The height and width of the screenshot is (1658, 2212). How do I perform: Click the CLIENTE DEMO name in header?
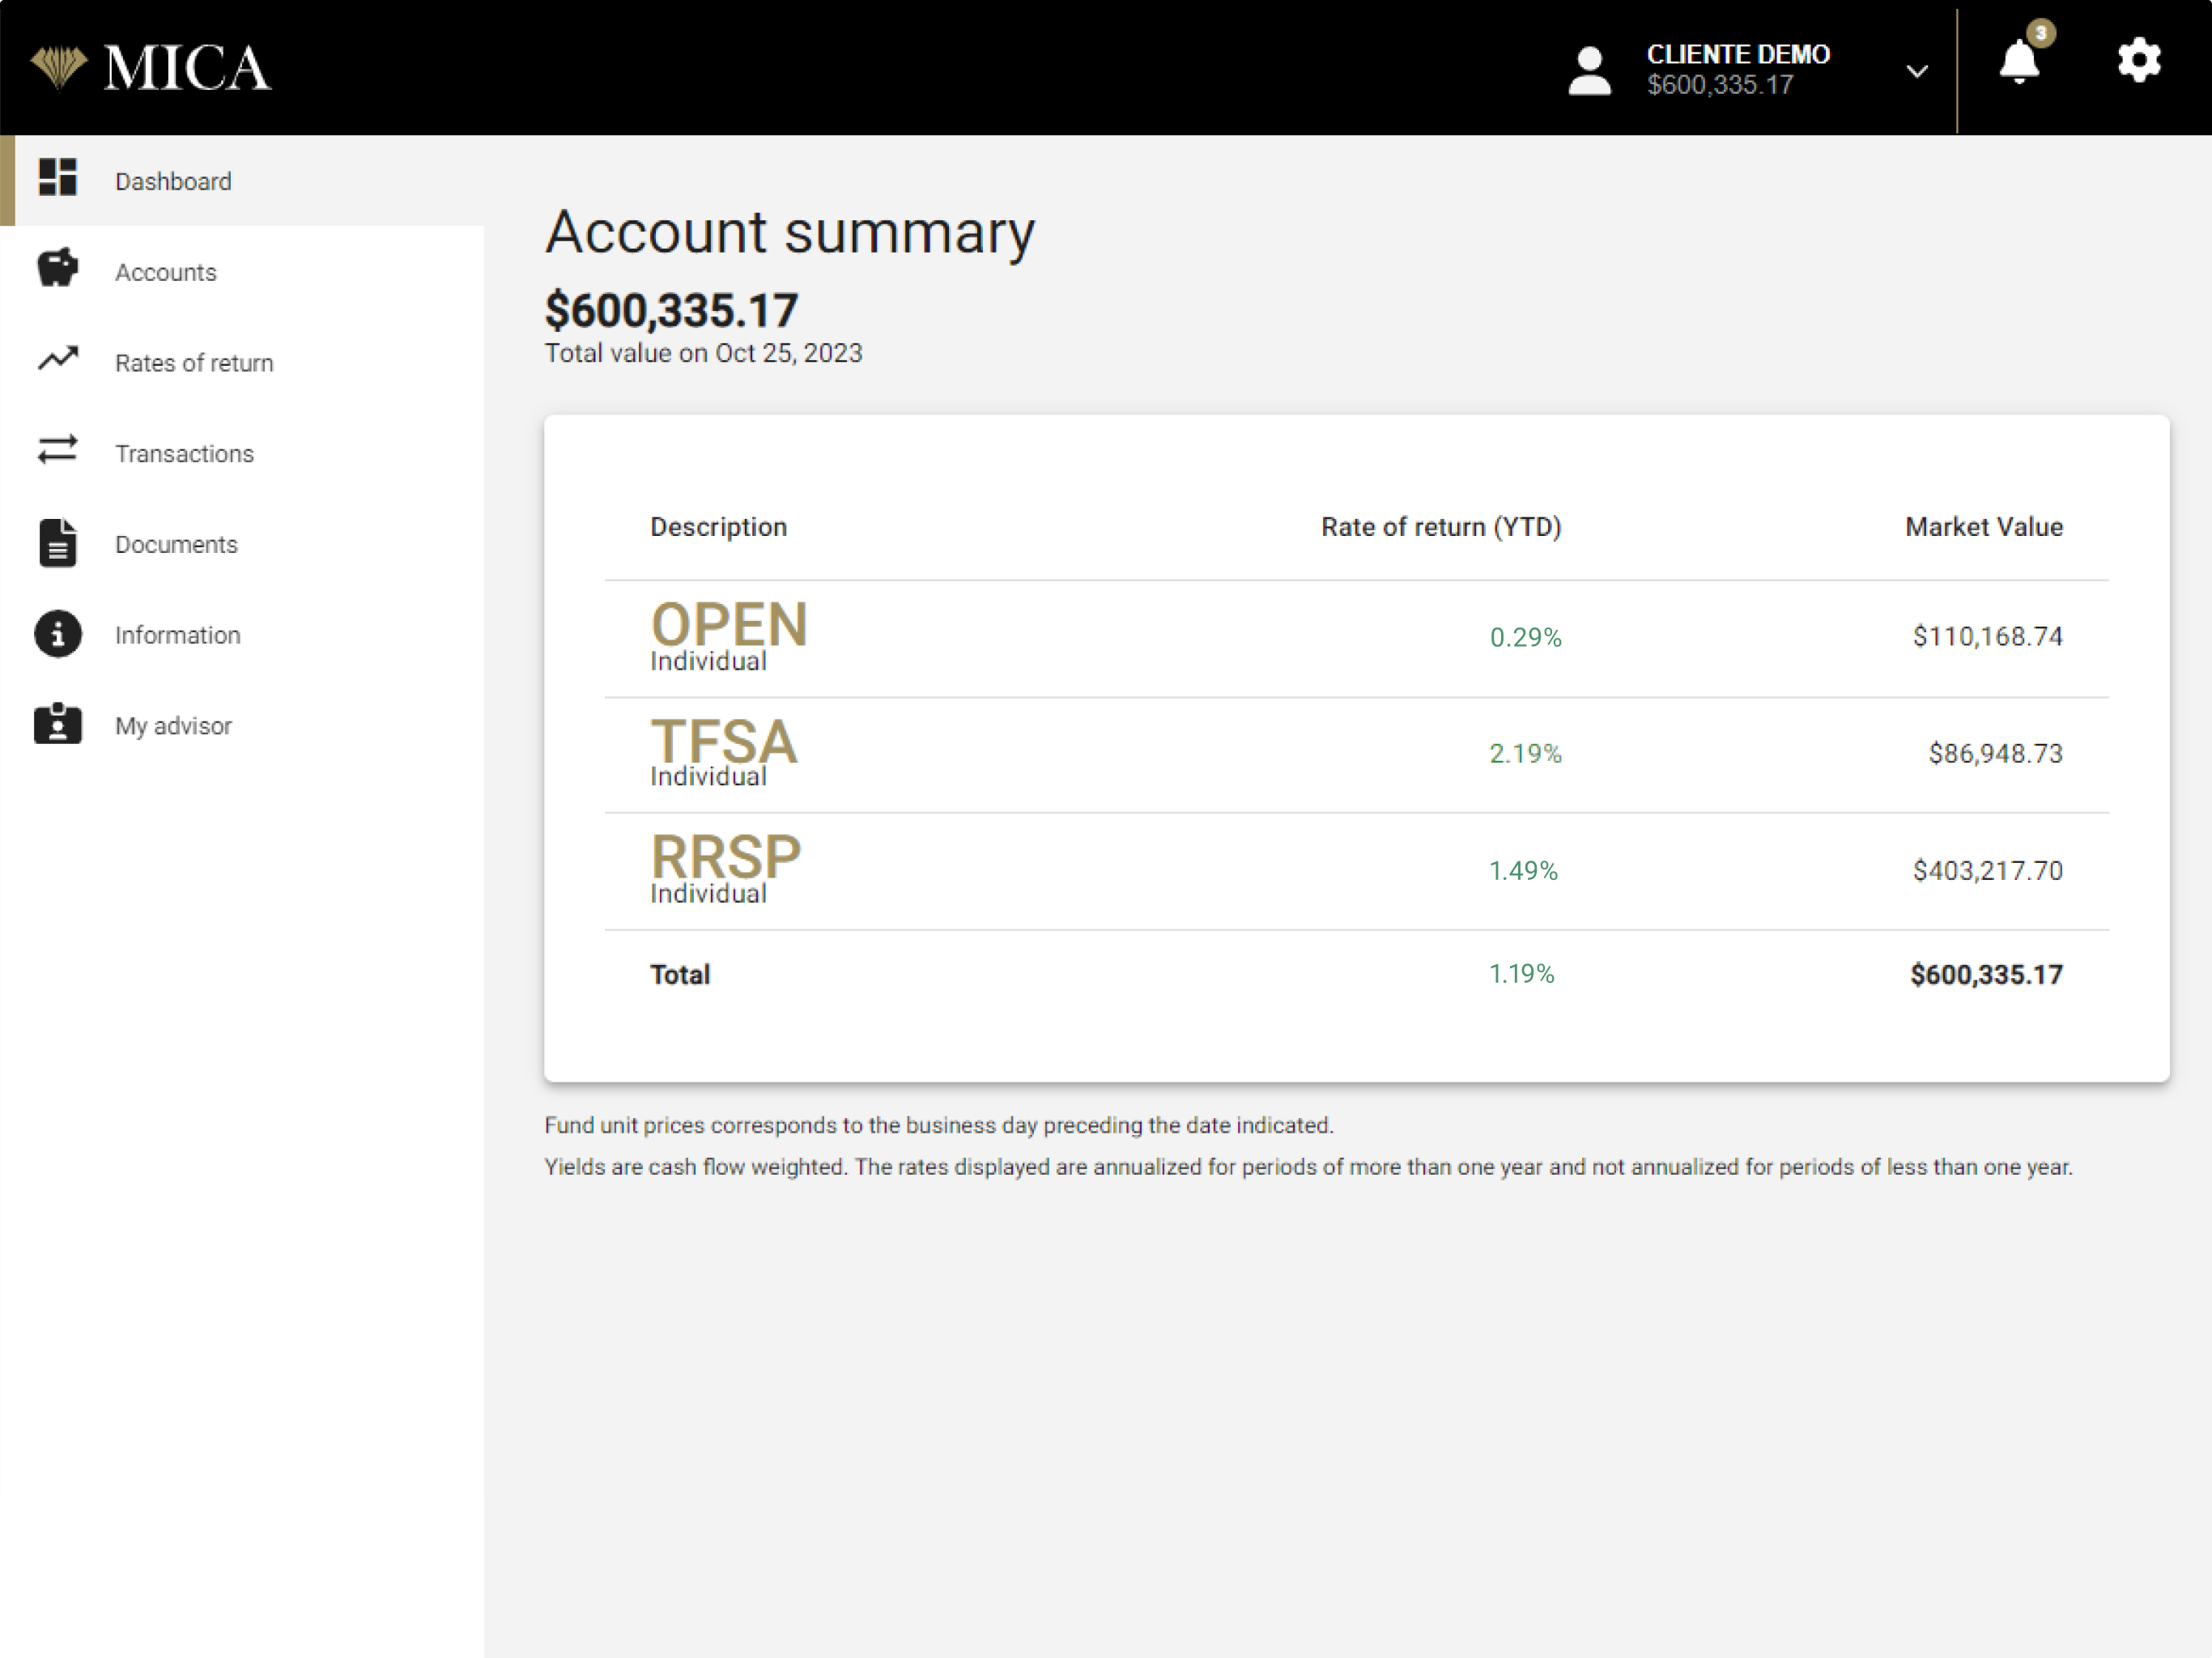point(1738,54)
